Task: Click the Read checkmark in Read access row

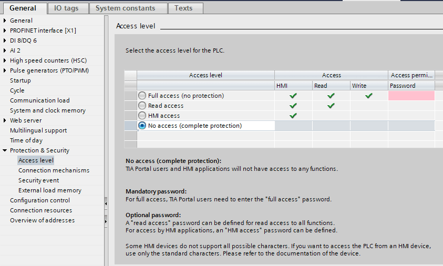Action: pyautogui.click(x=331, y=106)
